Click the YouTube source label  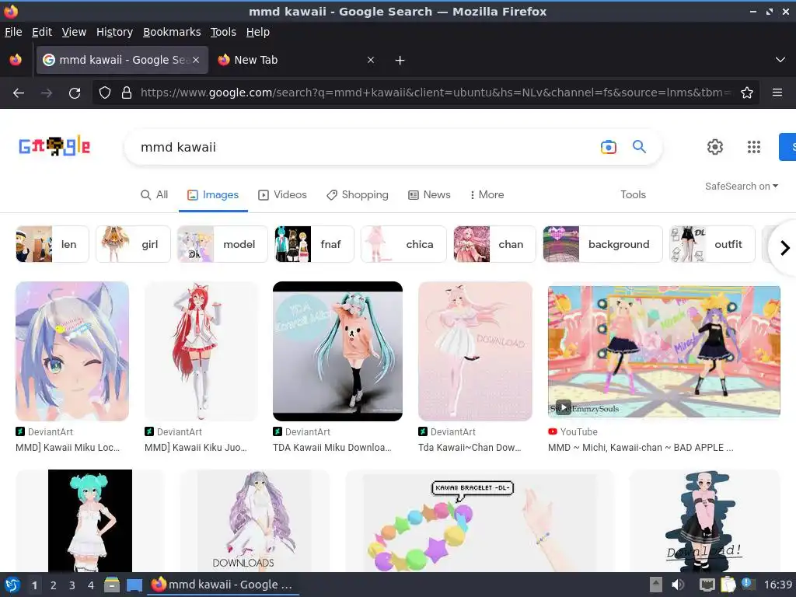point(578,432)
